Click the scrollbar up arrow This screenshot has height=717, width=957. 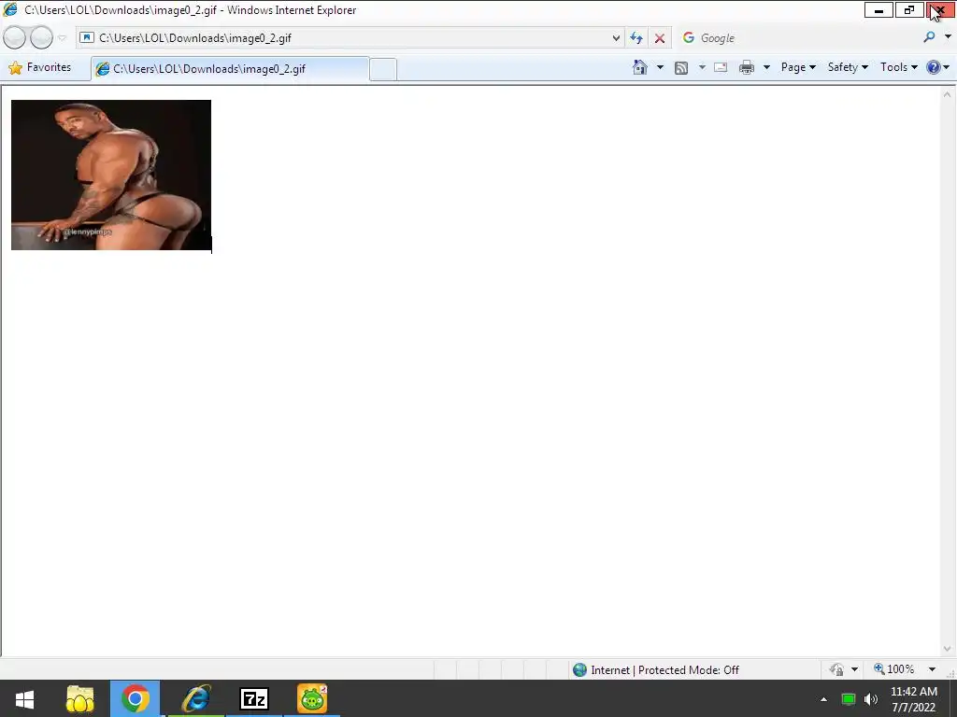point(948,94)
